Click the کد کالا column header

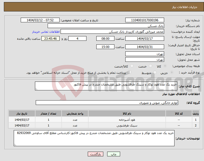(x=179, y=113)
